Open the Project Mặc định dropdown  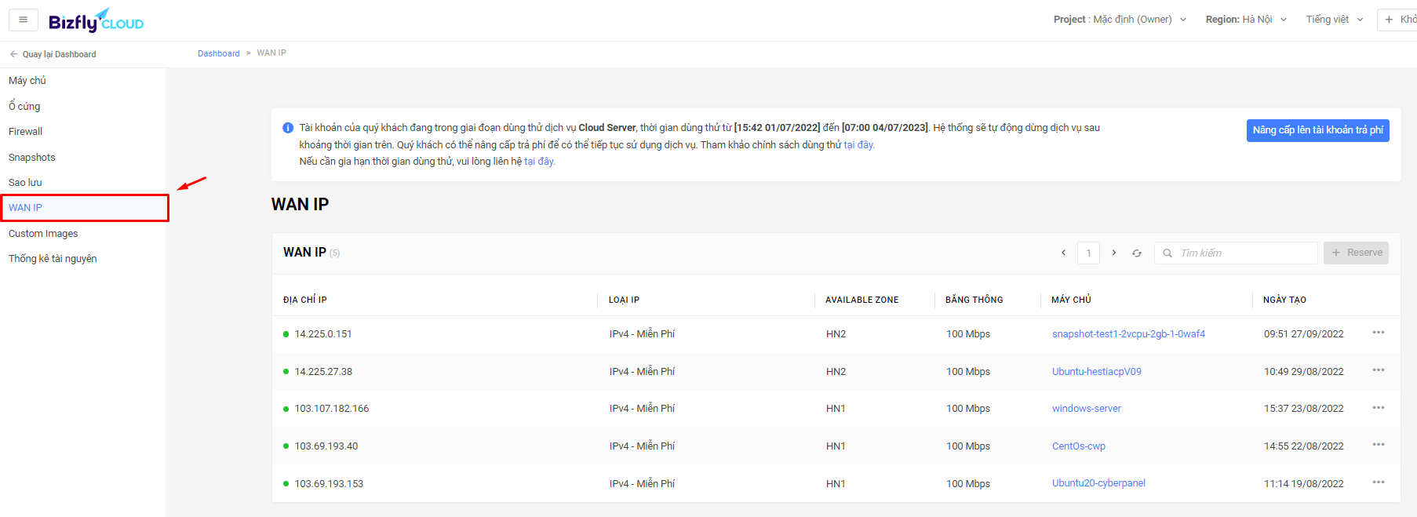(x=1120, y=20)
